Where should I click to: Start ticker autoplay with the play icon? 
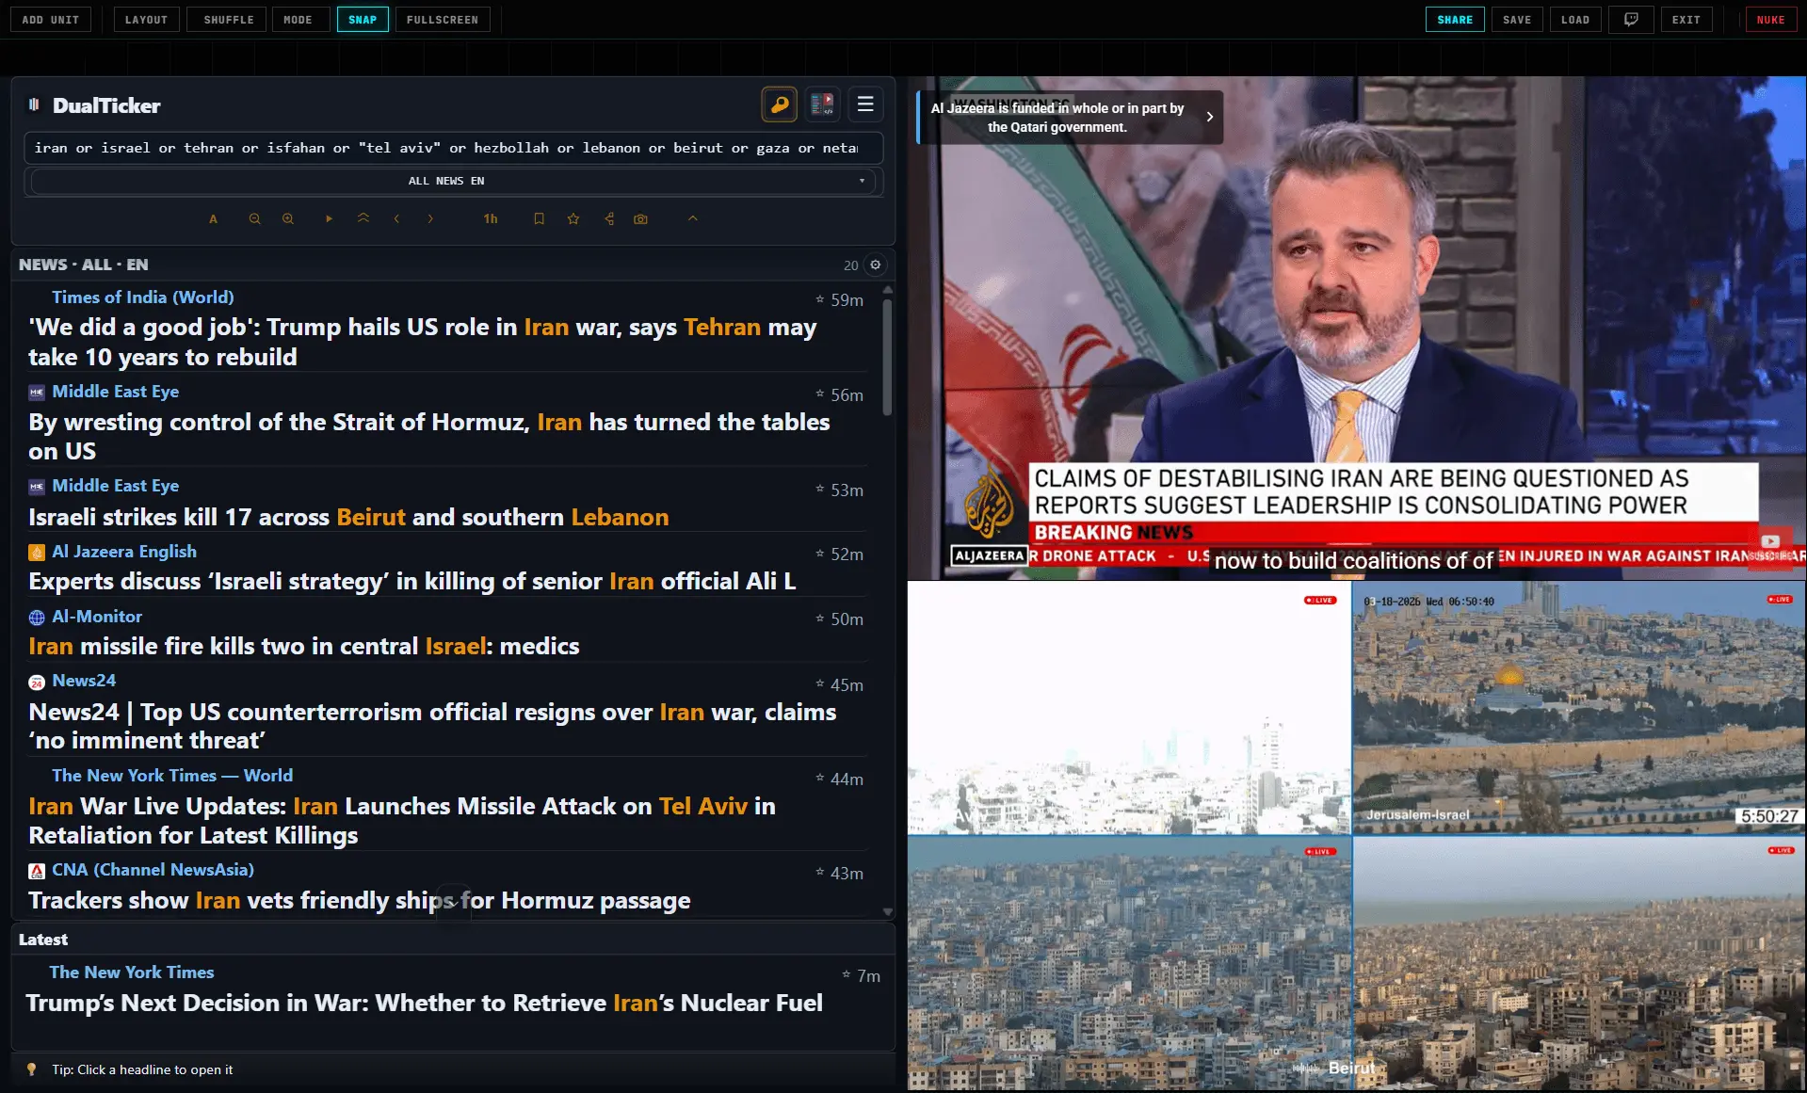pos(329,218)
